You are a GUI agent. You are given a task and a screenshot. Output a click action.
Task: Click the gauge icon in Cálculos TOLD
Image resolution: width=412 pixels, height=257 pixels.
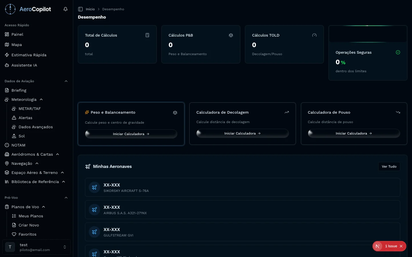[314, 35]
